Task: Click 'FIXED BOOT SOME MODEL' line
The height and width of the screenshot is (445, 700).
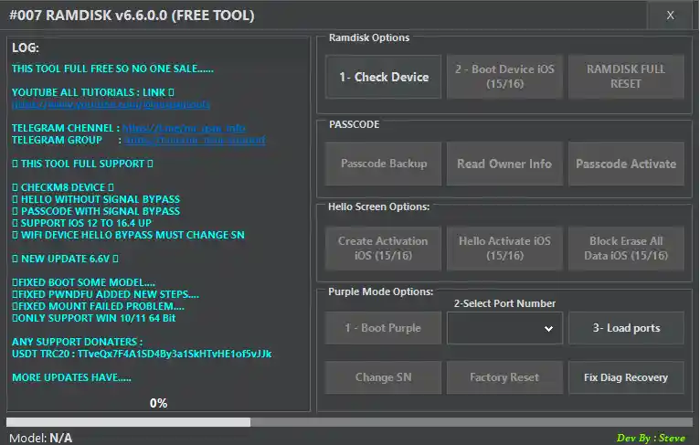Action: tap(83, 282)
